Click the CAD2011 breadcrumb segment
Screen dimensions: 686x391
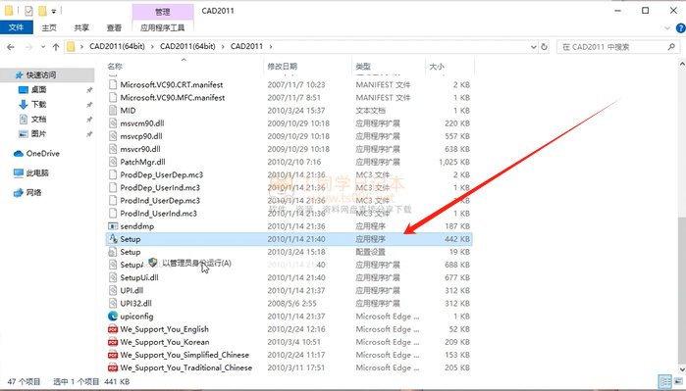tap(246, 46)
